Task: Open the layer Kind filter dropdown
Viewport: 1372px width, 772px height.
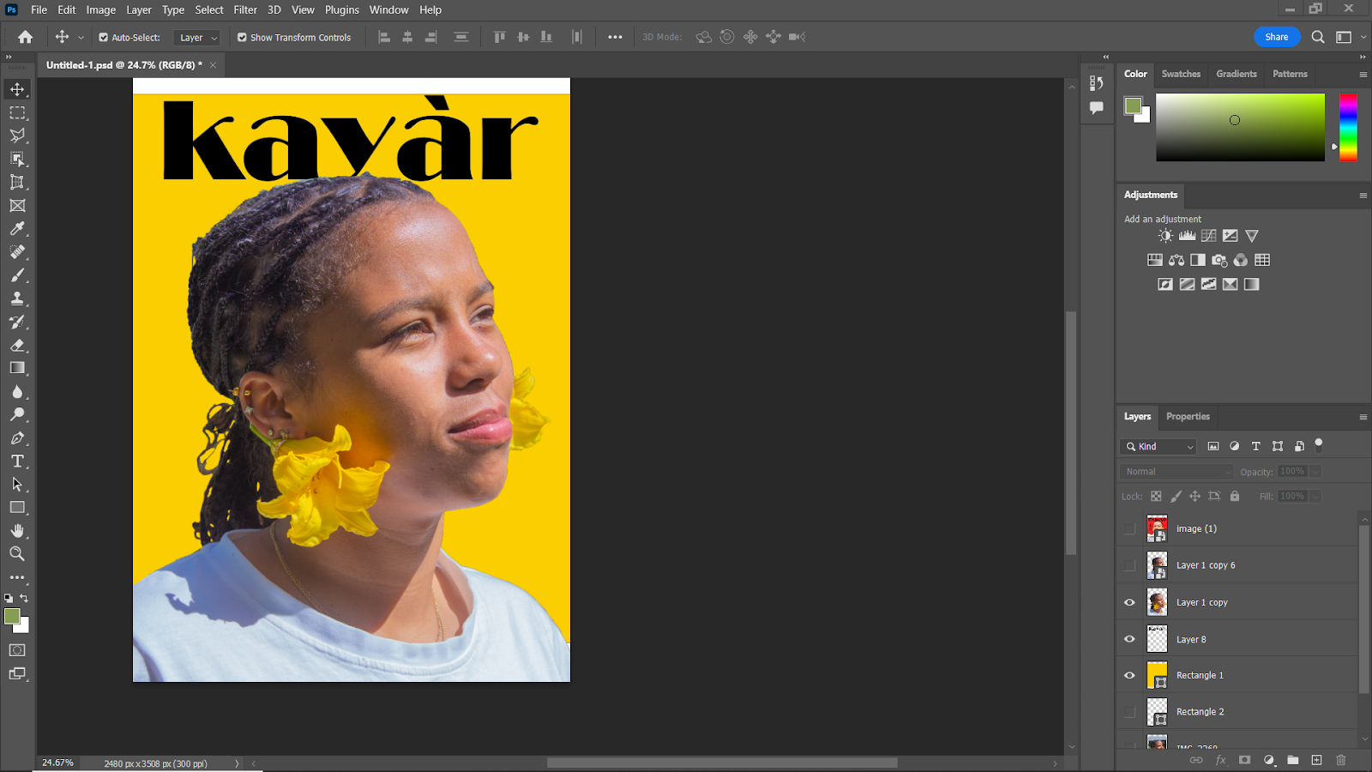Action: click(x=1158, y=446)
